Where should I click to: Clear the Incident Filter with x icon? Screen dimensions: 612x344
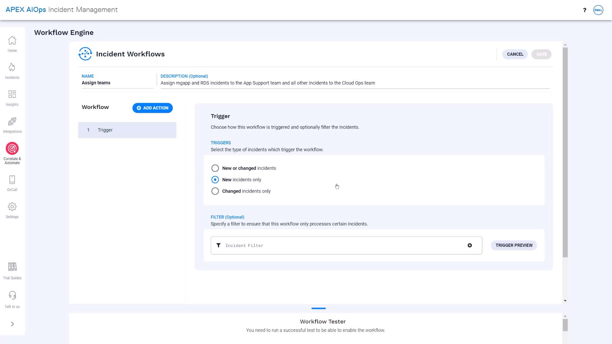(470, 245)
